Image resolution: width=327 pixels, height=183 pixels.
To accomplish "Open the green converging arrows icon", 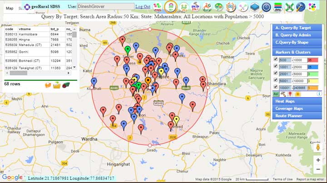I will [x=289, y=7].
